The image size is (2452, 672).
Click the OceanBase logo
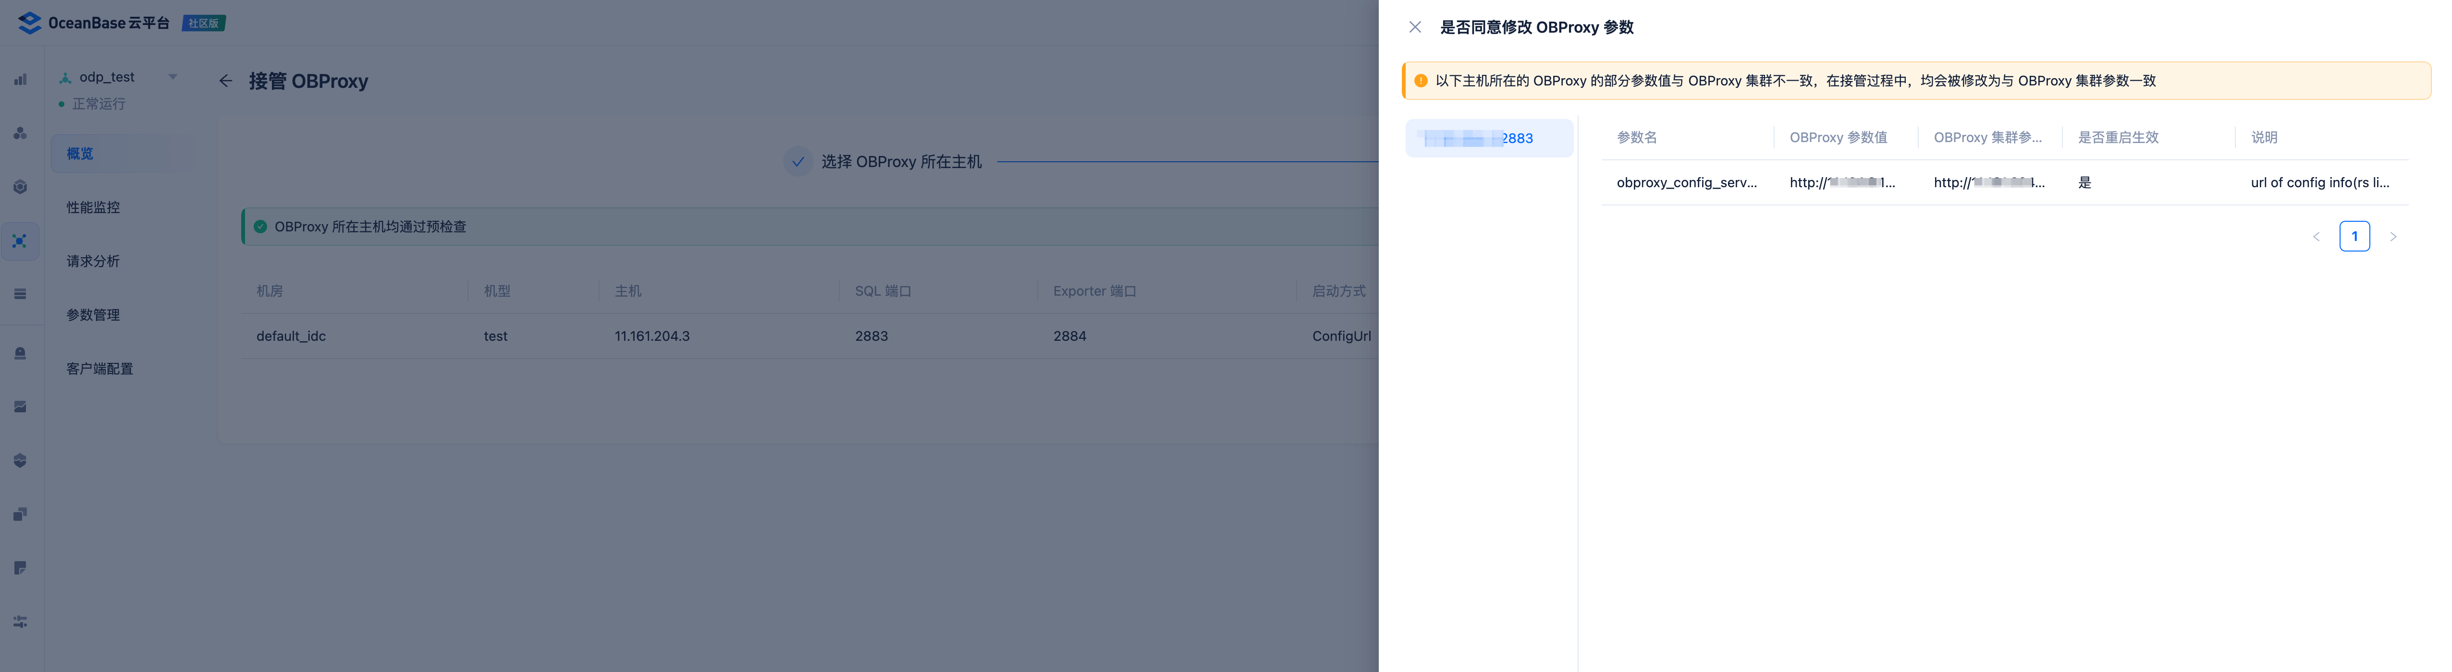click(x=30, y=23)
